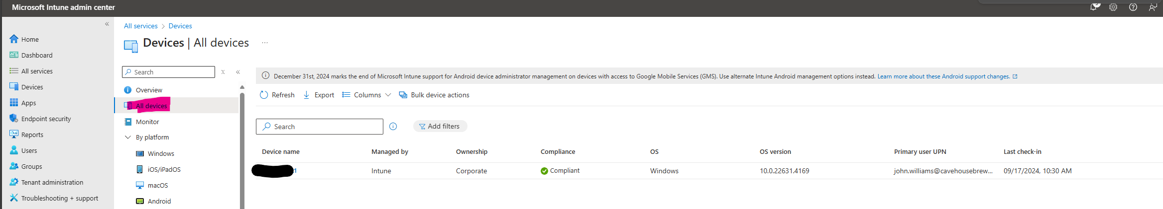
Task: Click the Tenant administration icon
Action: tap(14, 182)
